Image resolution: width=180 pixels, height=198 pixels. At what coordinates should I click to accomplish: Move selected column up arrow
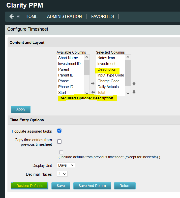[134, 84]
